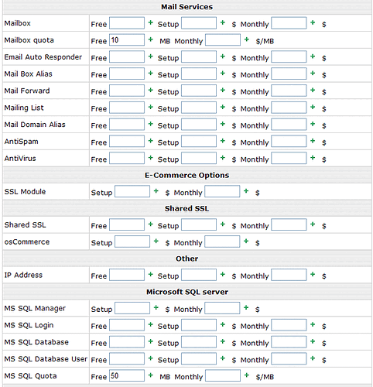
Task: Click plus icon after Mail Box Alias Setup field
Action: pos(223,74)
